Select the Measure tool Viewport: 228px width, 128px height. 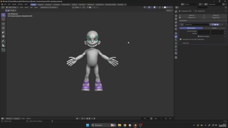(x=3, y=46)
